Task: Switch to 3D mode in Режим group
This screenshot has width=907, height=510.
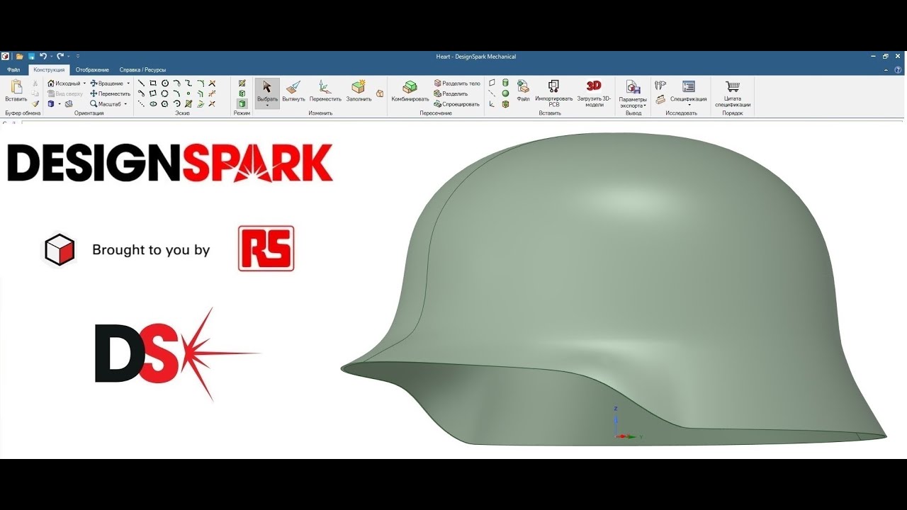Action: pyautogui.click(x=242, y=103)
